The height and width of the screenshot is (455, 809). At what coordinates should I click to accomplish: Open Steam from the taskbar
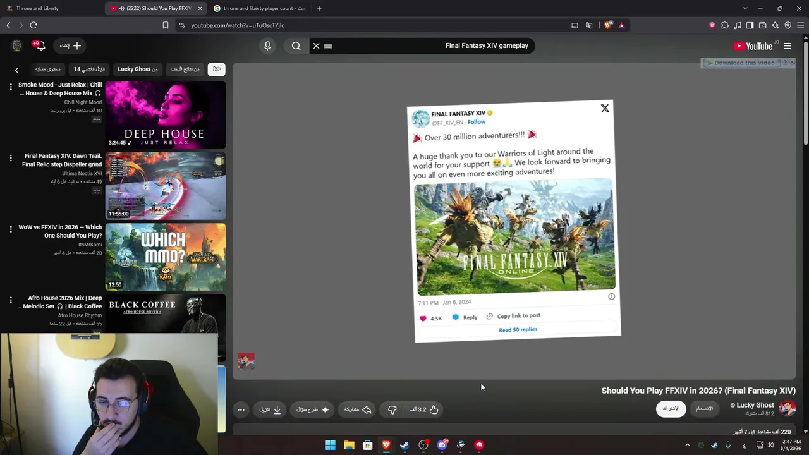404,445
